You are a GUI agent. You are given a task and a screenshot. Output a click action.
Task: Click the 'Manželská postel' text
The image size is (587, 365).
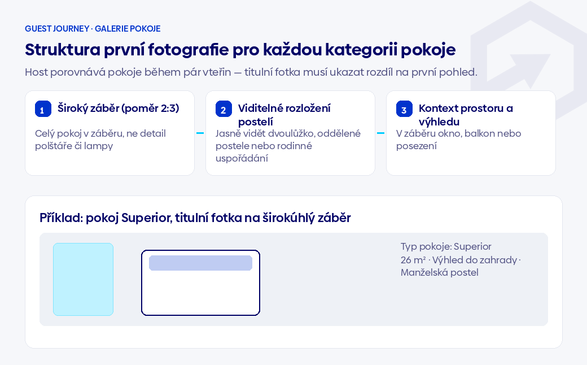440,272
